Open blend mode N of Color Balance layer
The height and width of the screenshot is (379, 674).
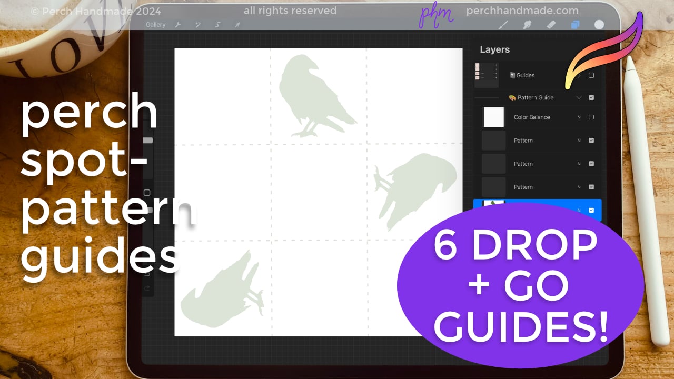click(579, 117)
